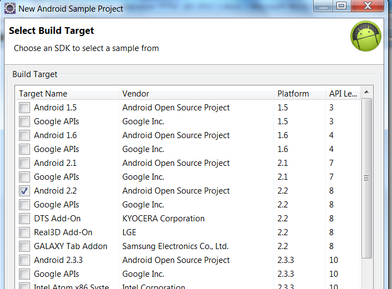This screenshot has height=289, width=392.
Task: Click 'Android 1.5' target name text
Action: (55, 108)
